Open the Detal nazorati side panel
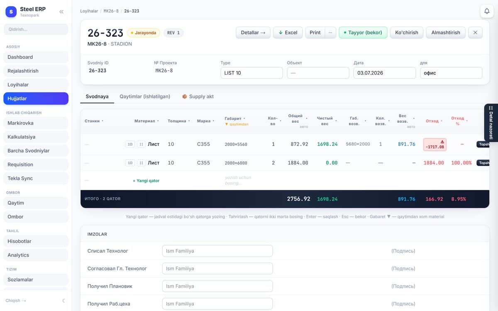 [x=491, y=123]
